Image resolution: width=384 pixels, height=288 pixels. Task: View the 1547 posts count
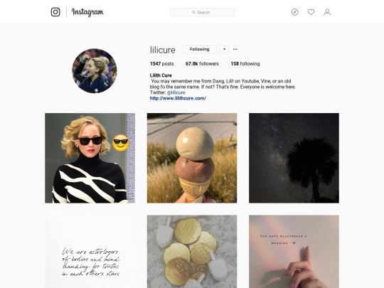(161, 64)
